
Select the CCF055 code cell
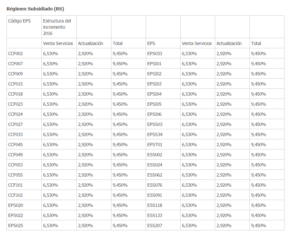15,175
